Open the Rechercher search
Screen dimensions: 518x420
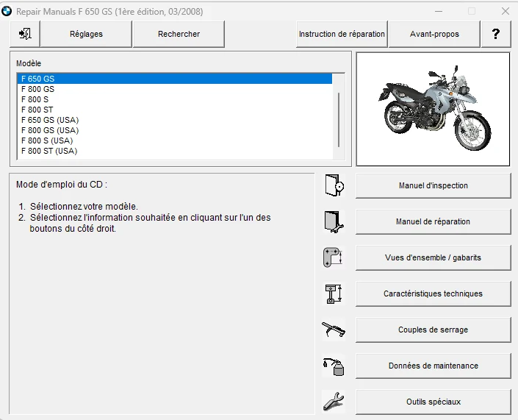tap(179, 34)
